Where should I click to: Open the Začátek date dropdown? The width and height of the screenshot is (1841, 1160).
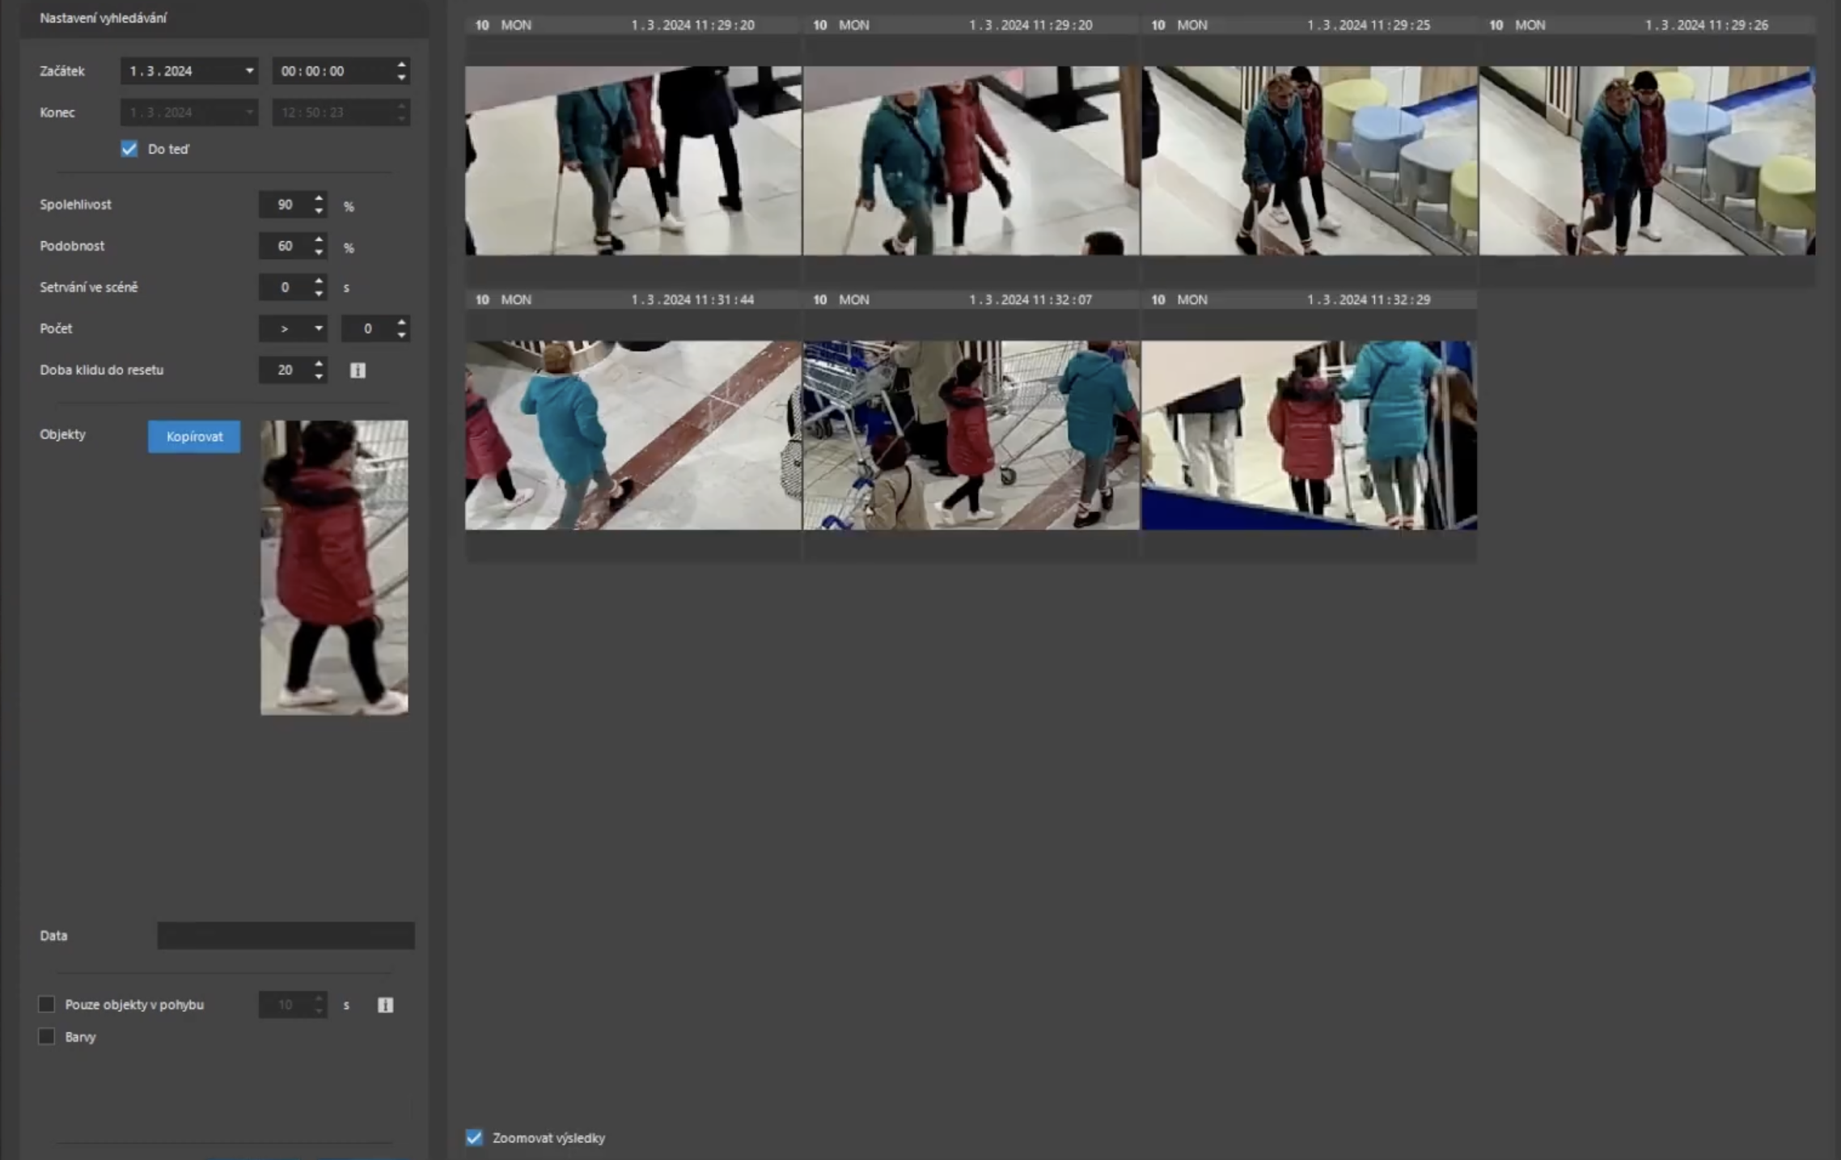tap(249, 71)
